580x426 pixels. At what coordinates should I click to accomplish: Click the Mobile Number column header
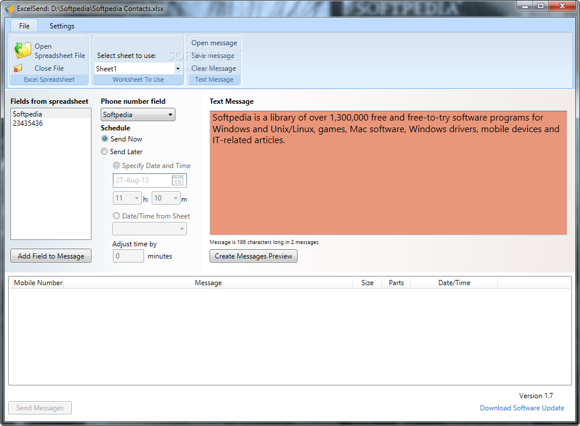(x=38, y=283)
